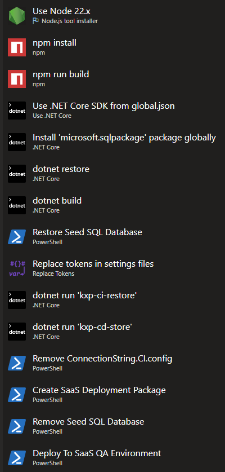Open the 'Remove ConnectionString.CI.config' task
The height and width of the screenshot is (472, 225).
tap(112, 363)
